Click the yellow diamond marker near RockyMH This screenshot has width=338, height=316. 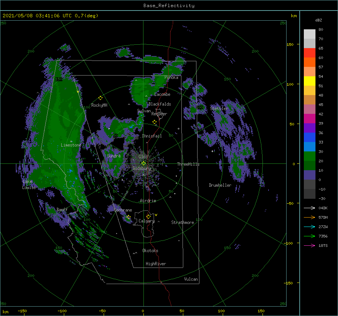click(x=100, y=98)
